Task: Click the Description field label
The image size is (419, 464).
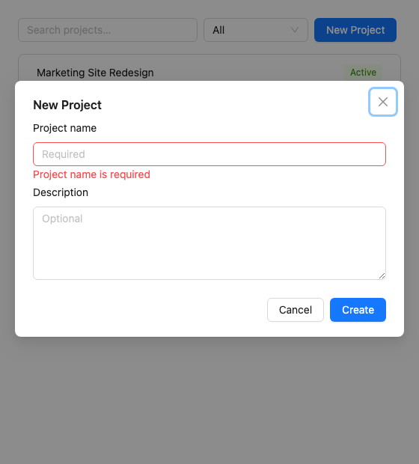Action: pos(61,192)
